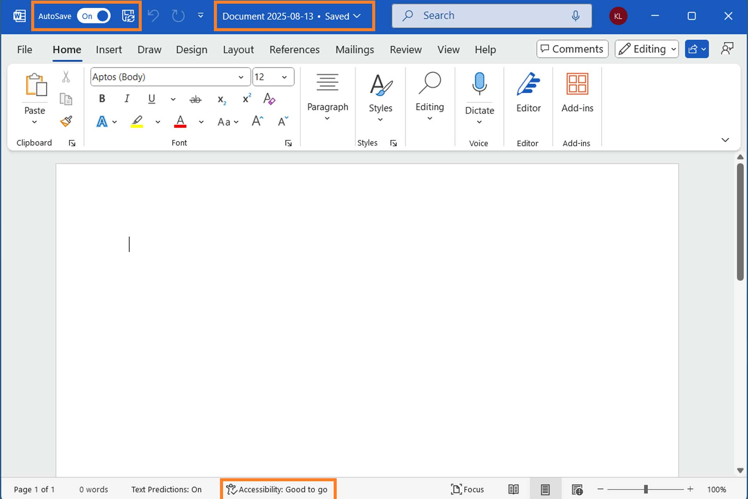
Task: Select the Format Painter tool
Action: tap(66, 121)
